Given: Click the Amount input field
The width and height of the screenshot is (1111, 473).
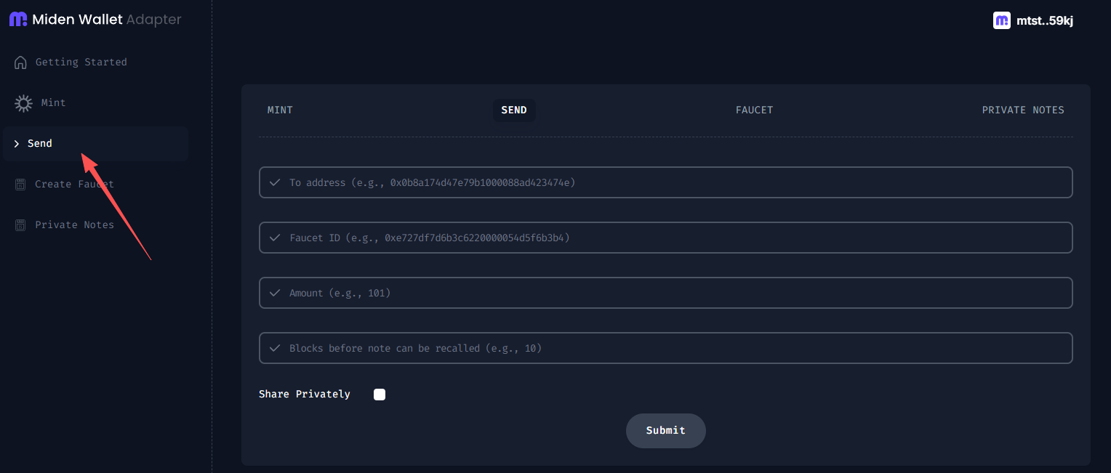Looking at the screenshot, I should coord(666,292).
